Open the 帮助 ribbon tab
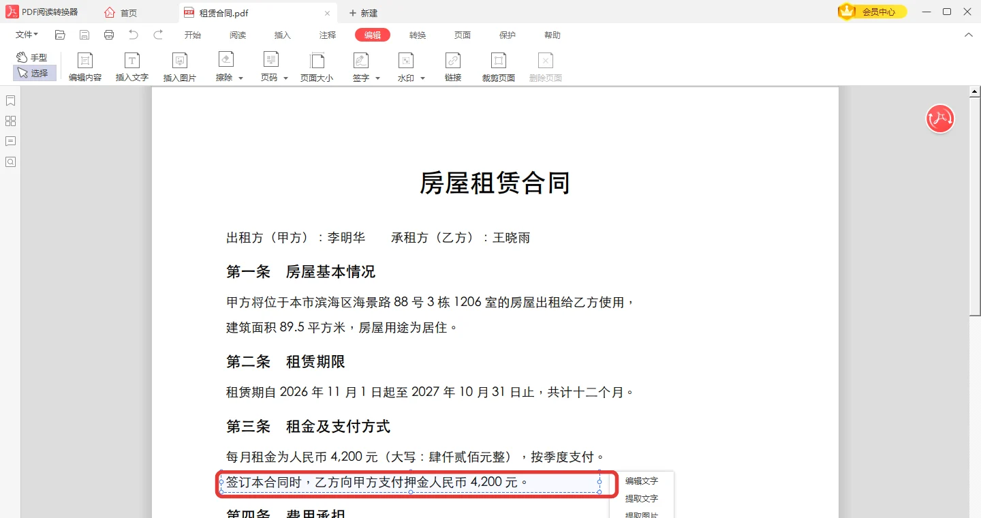Screen dimensions: 981x518 552,35
